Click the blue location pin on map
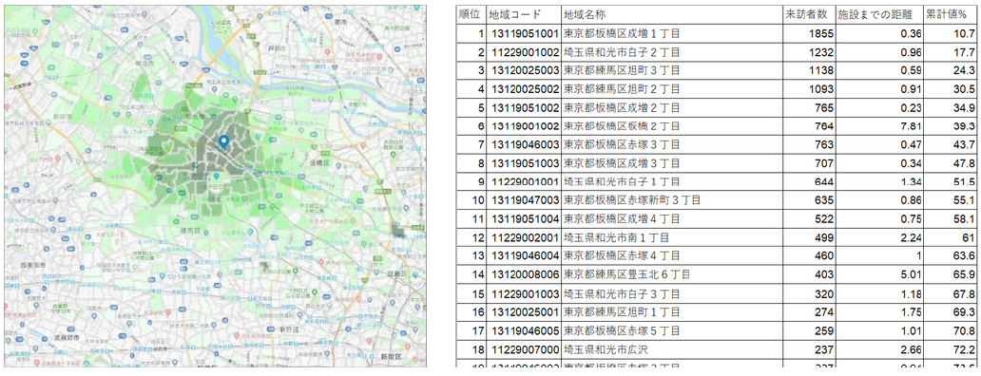Image resolution: width=981 pixels, height=376 pixels. coord(223,142)
